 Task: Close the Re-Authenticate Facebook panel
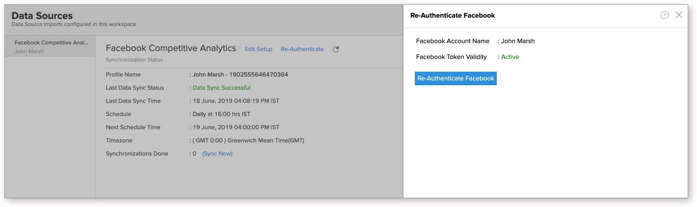[679, 15]
